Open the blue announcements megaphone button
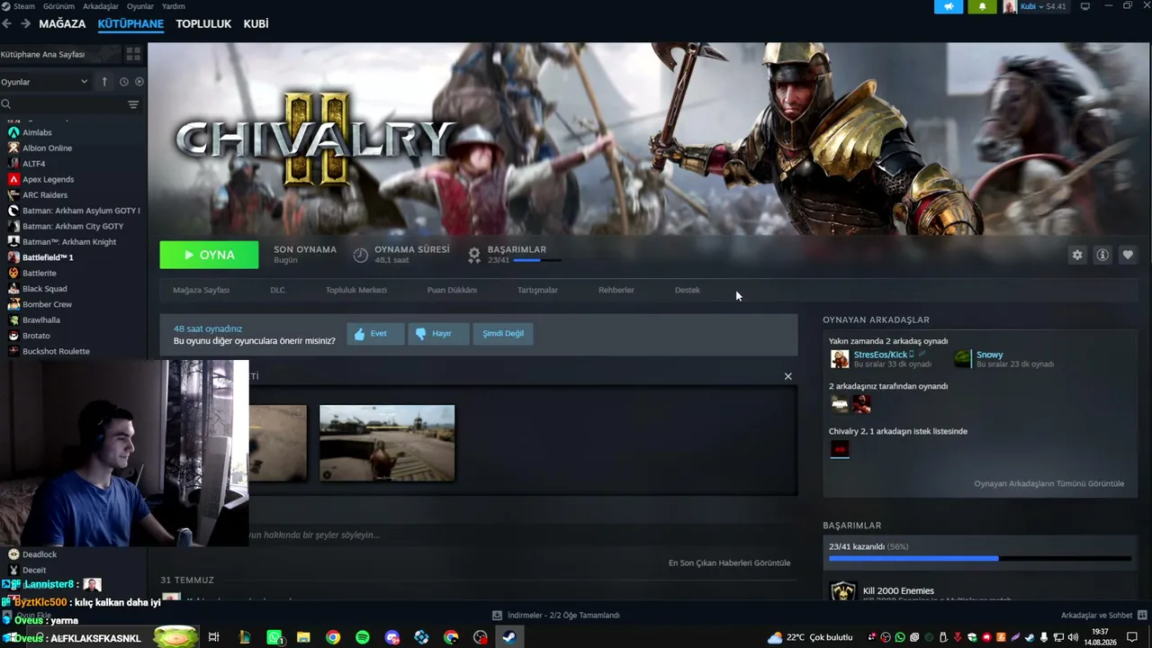Viewport: 1152px width, 648px height. (949, 6)
